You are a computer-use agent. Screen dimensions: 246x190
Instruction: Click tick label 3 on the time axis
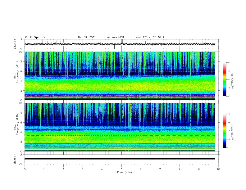(x=83, y=169)
